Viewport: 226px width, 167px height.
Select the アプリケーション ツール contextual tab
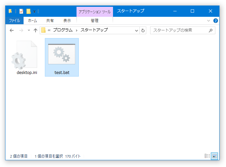(95, 12)
